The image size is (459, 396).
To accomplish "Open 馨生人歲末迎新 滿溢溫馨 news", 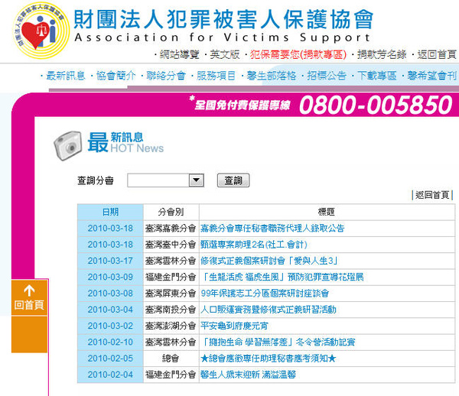I will coord(248,375).
